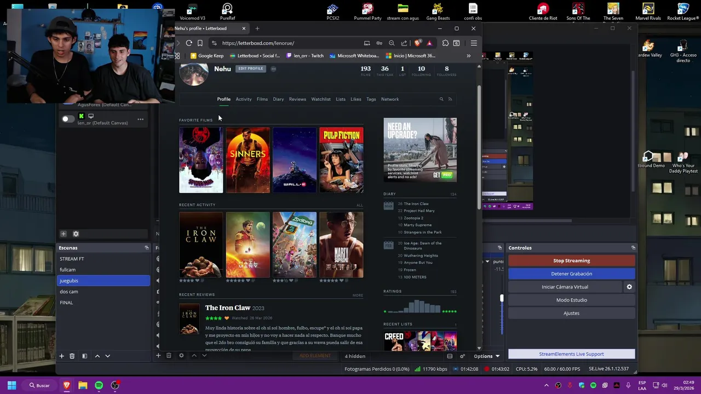
Task: Open Zootopia 2 diary entry
Action: 413,218
